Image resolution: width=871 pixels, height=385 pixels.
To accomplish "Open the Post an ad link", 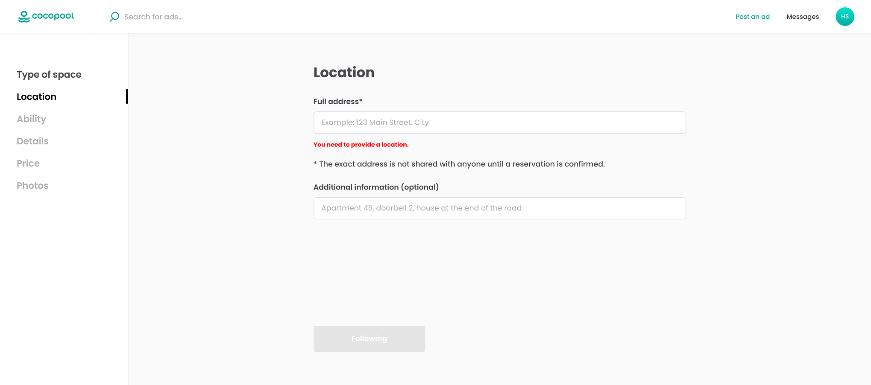I will [752, 17].
